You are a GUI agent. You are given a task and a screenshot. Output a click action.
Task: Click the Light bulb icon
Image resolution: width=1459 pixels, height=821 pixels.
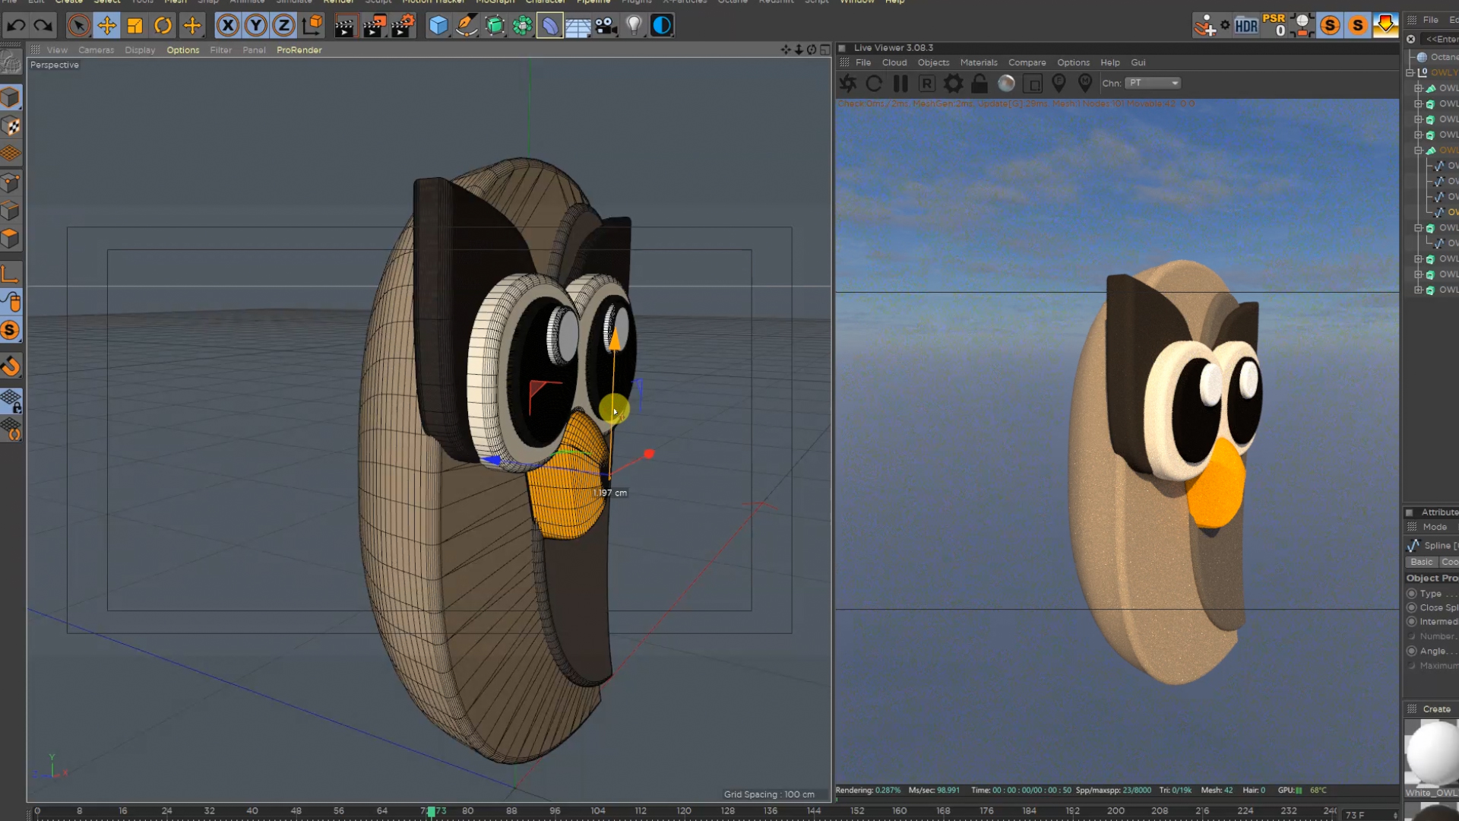coord(635,26)
